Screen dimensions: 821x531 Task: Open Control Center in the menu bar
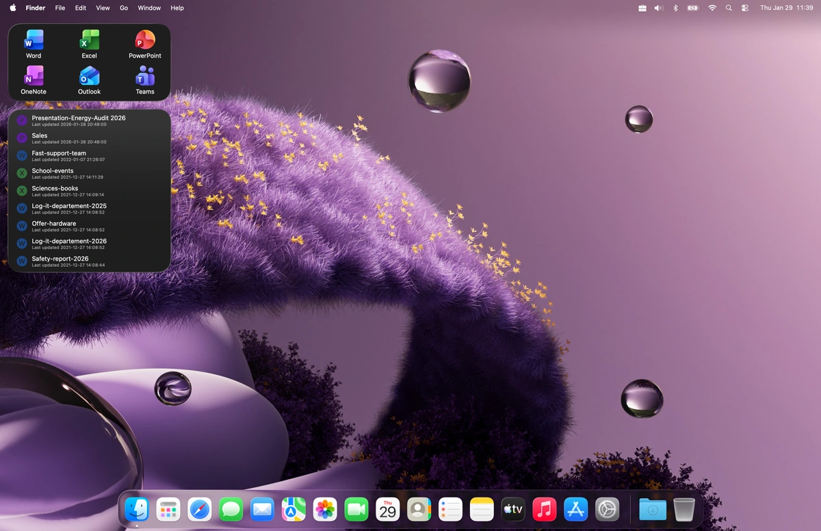click(744, 8)
